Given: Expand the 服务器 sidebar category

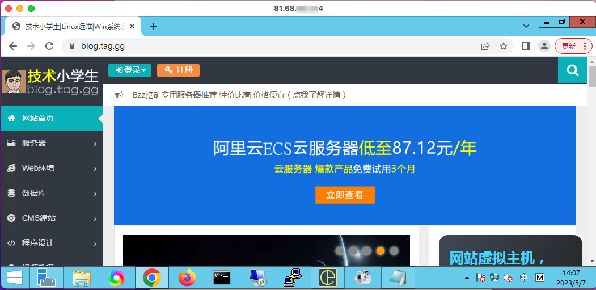Looking at the screenshot, I should [x=51, y=144].
